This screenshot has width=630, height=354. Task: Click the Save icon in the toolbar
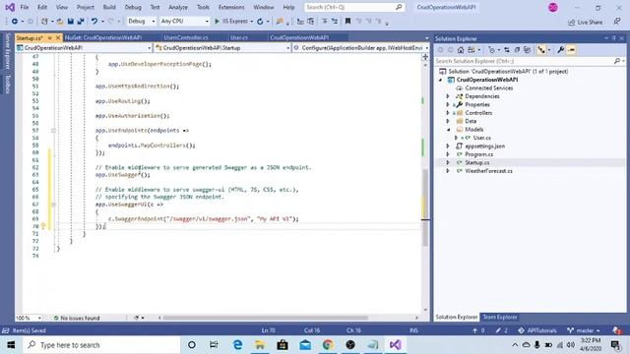click(71, 22)
